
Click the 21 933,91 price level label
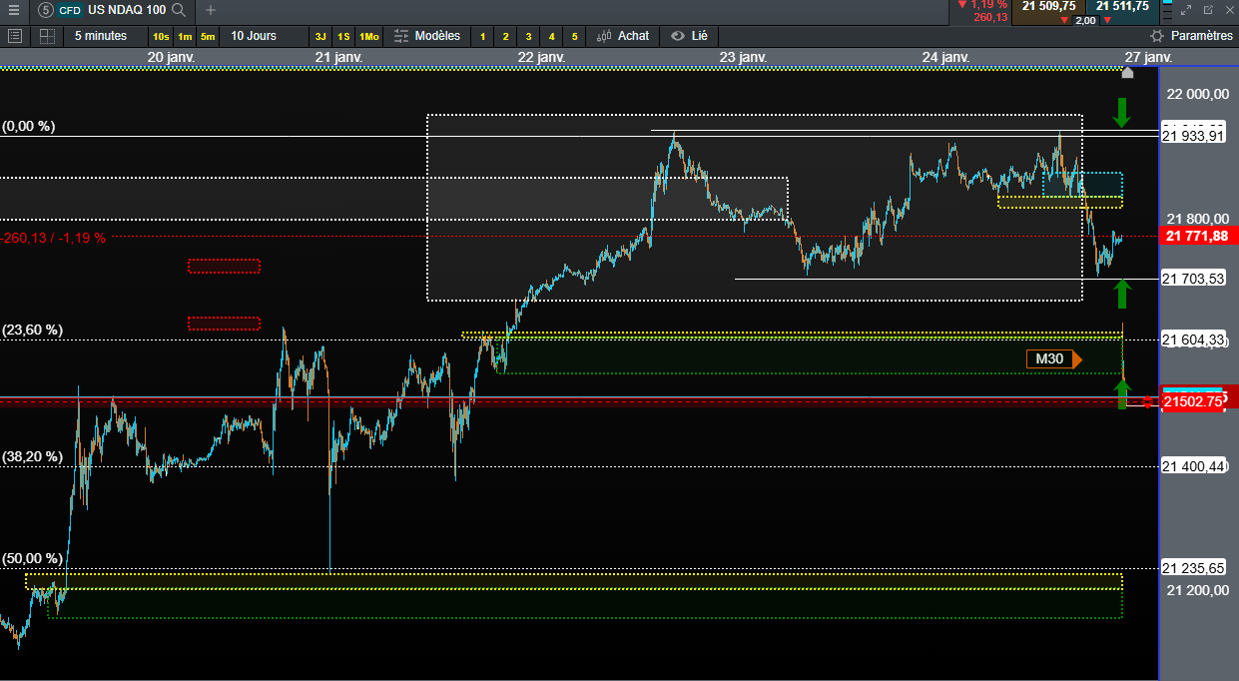coord(1193,136)
